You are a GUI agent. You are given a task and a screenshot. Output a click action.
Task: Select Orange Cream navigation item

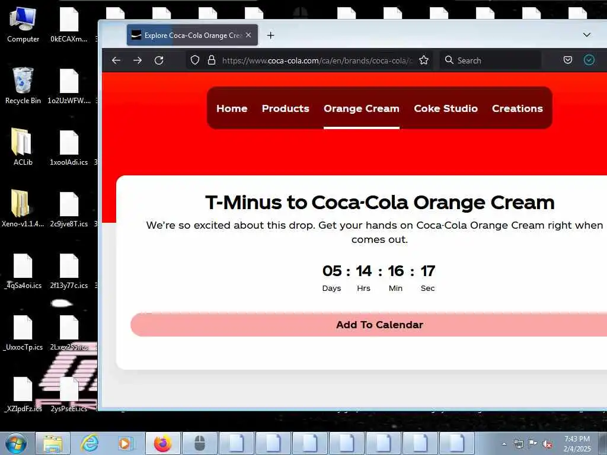(x=362, y=108)
